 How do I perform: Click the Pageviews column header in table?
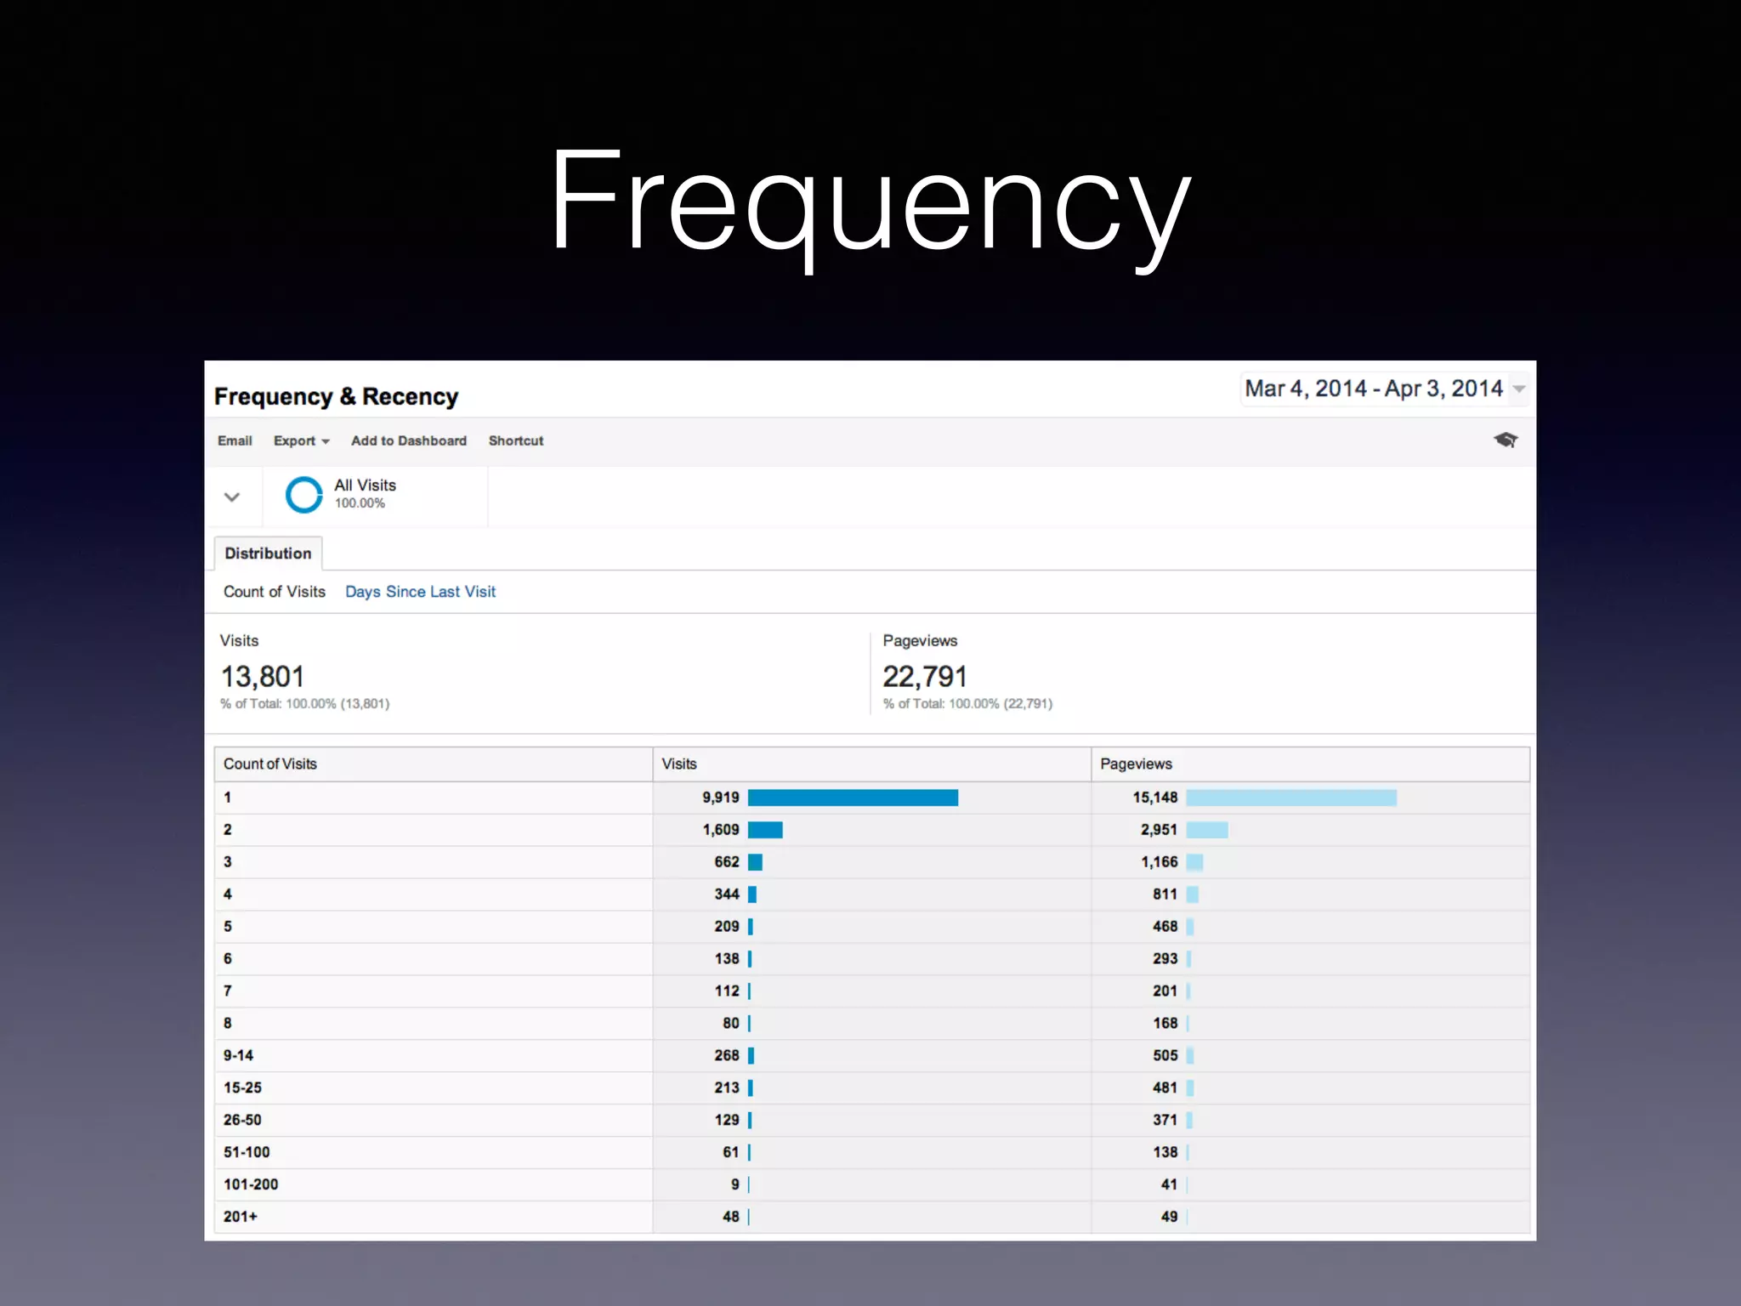[1136, 764]
